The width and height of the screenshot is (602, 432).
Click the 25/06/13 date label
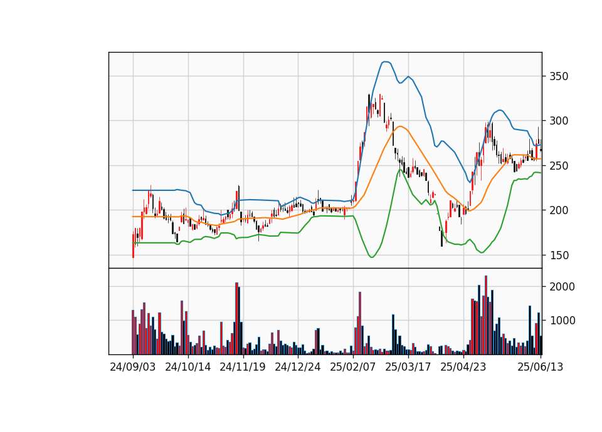tap(540, 368)
